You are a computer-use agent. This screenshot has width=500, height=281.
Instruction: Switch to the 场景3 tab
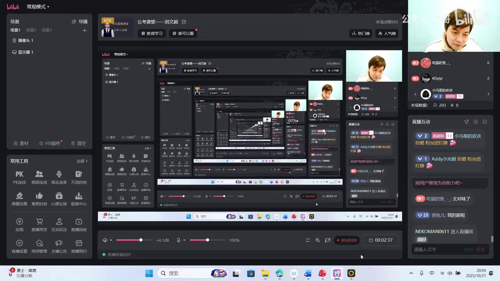(47, 30)
